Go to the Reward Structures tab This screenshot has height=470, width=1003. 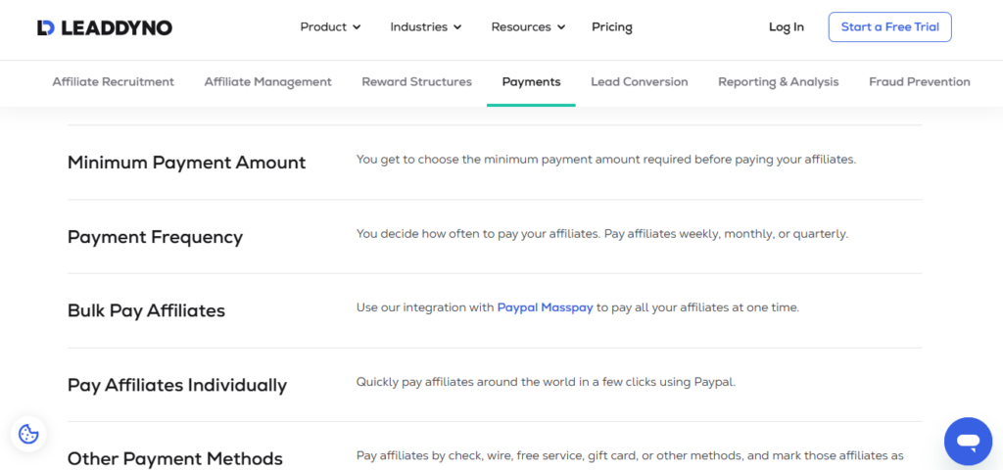point(416,82)
